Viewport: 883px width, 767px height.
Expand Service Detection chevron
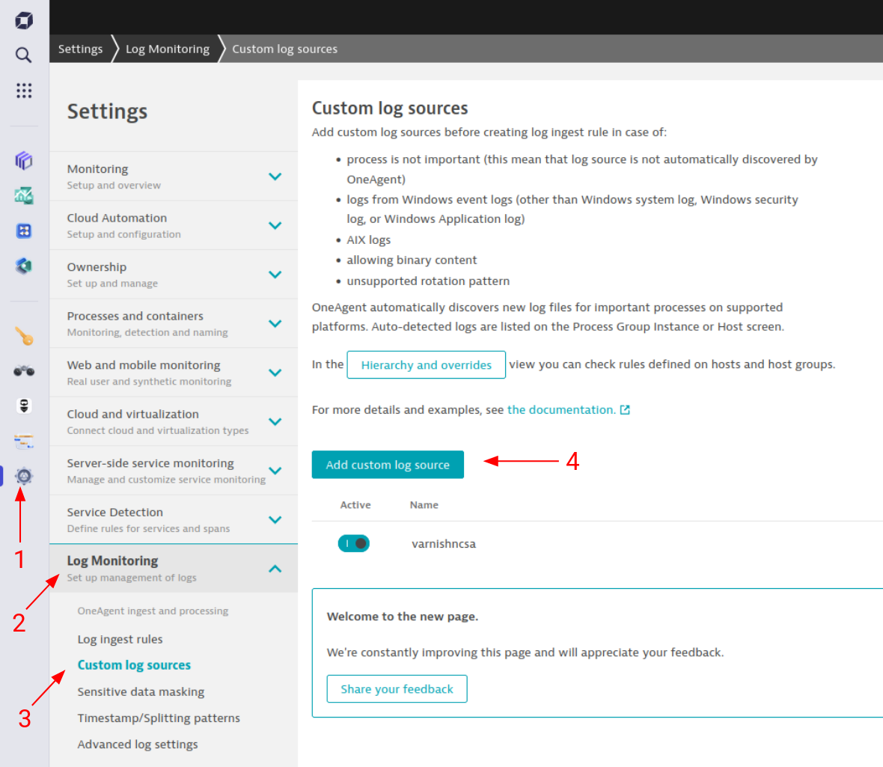(275, 519)
